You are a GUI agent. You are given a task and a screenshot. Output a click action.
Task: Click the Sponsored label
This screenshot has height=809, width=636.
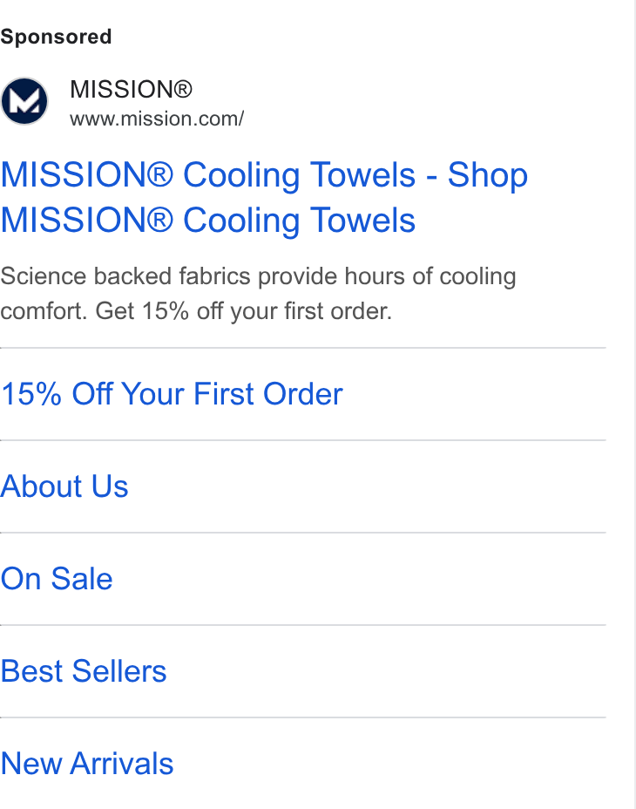click(56, 37)
